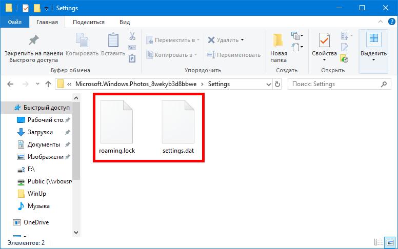This screenshot has height=249, width=398.
Task: Click the History icon in Открыть group
Action: [x=344, y=58]
